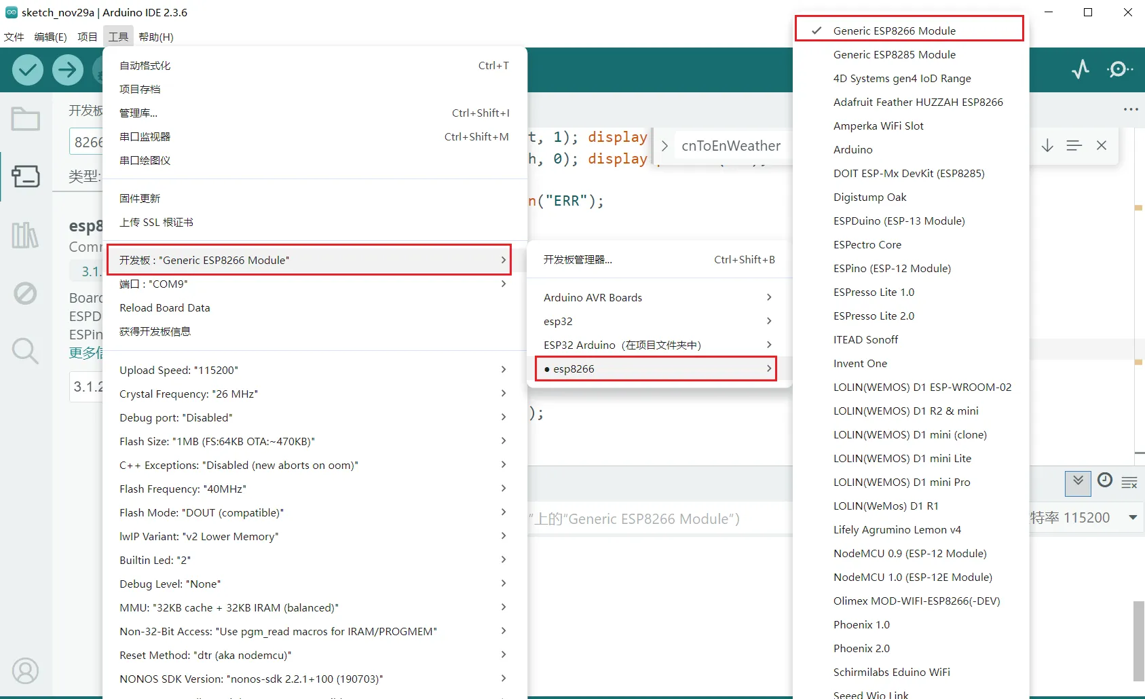The height and width of the screenshot is (699, 1145).
Task: Expand the Debug port submenu
Action: pyautogui.click(x=315, y=417)
